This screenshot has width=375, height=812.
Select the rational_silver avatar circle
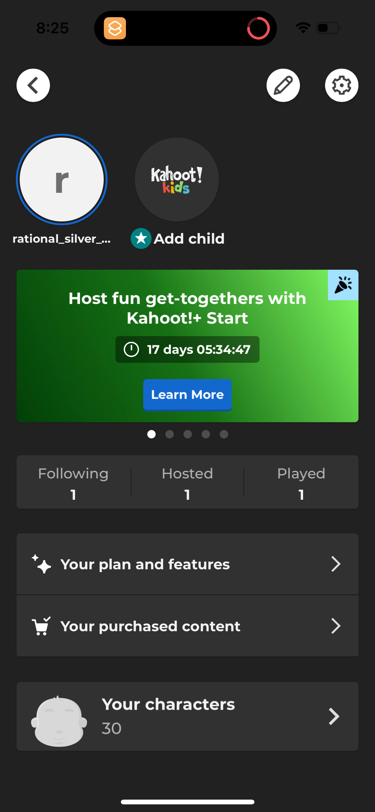click(x=62, y=179)
